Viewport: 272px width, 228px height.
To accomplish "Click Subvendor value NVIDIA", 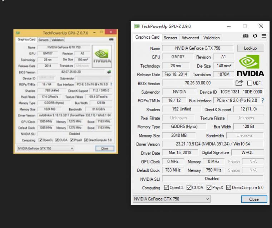I will [179, 92].
